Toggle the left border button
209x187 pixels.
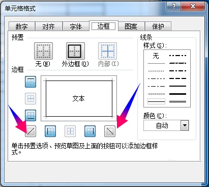coord(50,131)
